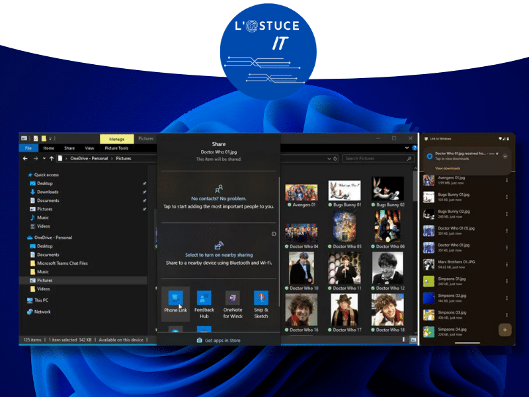Select Avengers 01 thumbnail
The height and width of the screenshot is (397, 529).
point(302,195)
